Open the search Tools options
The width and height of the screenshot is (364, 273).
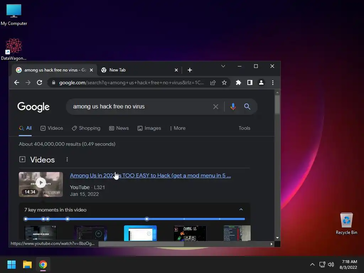(245, 128)
